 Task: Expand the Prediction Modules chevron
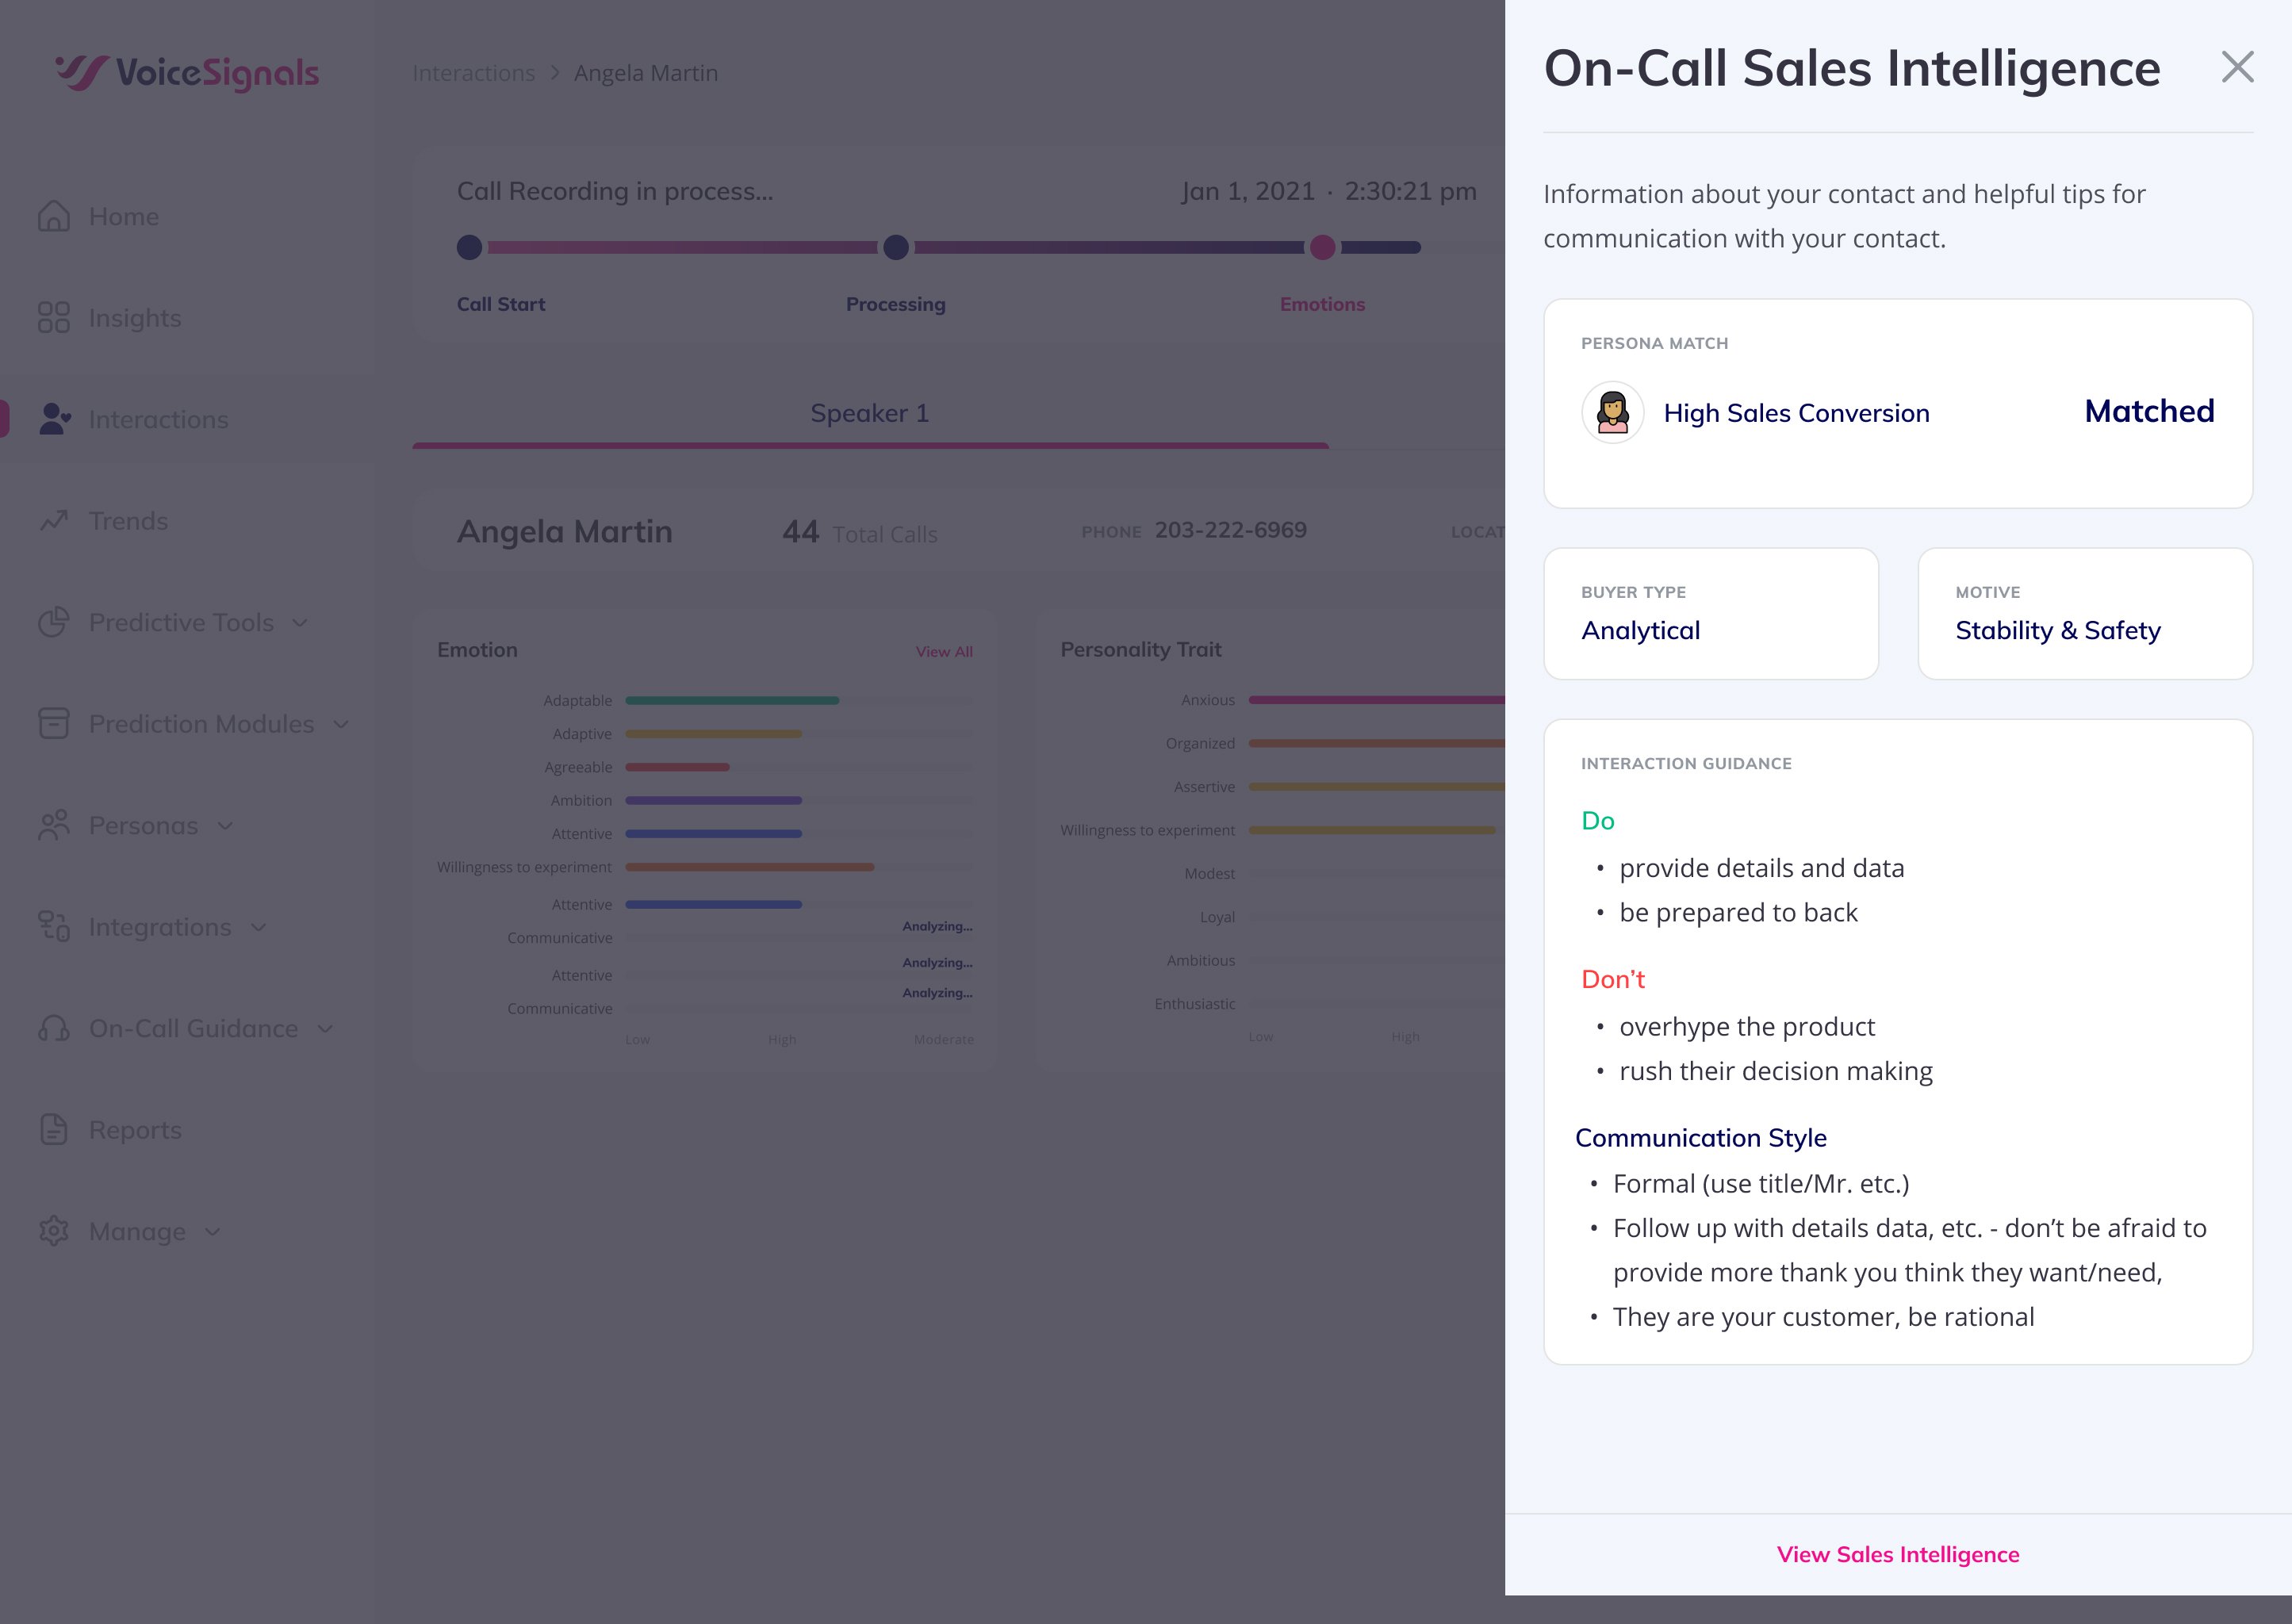[341, 724]
